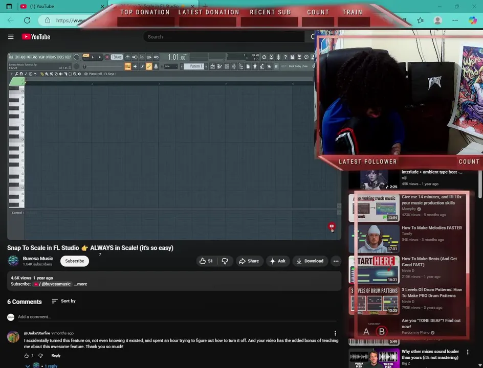
Task: Click channel name 'Memphy' in sidebar
Action: pos(409,209)
